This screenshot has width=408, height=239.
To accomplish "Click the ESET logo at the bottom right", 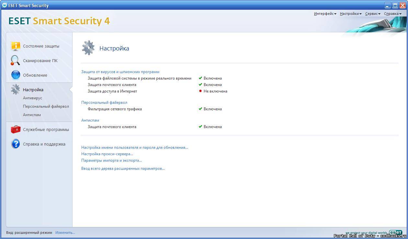I will (x=395, y=232).
